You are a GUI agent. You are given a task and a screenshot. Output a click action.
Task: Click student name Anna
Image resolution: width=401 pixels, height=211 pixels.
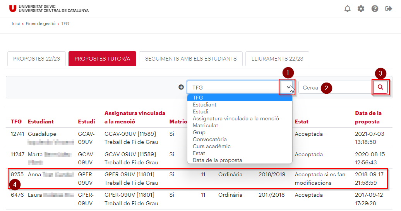coord(34,174)
